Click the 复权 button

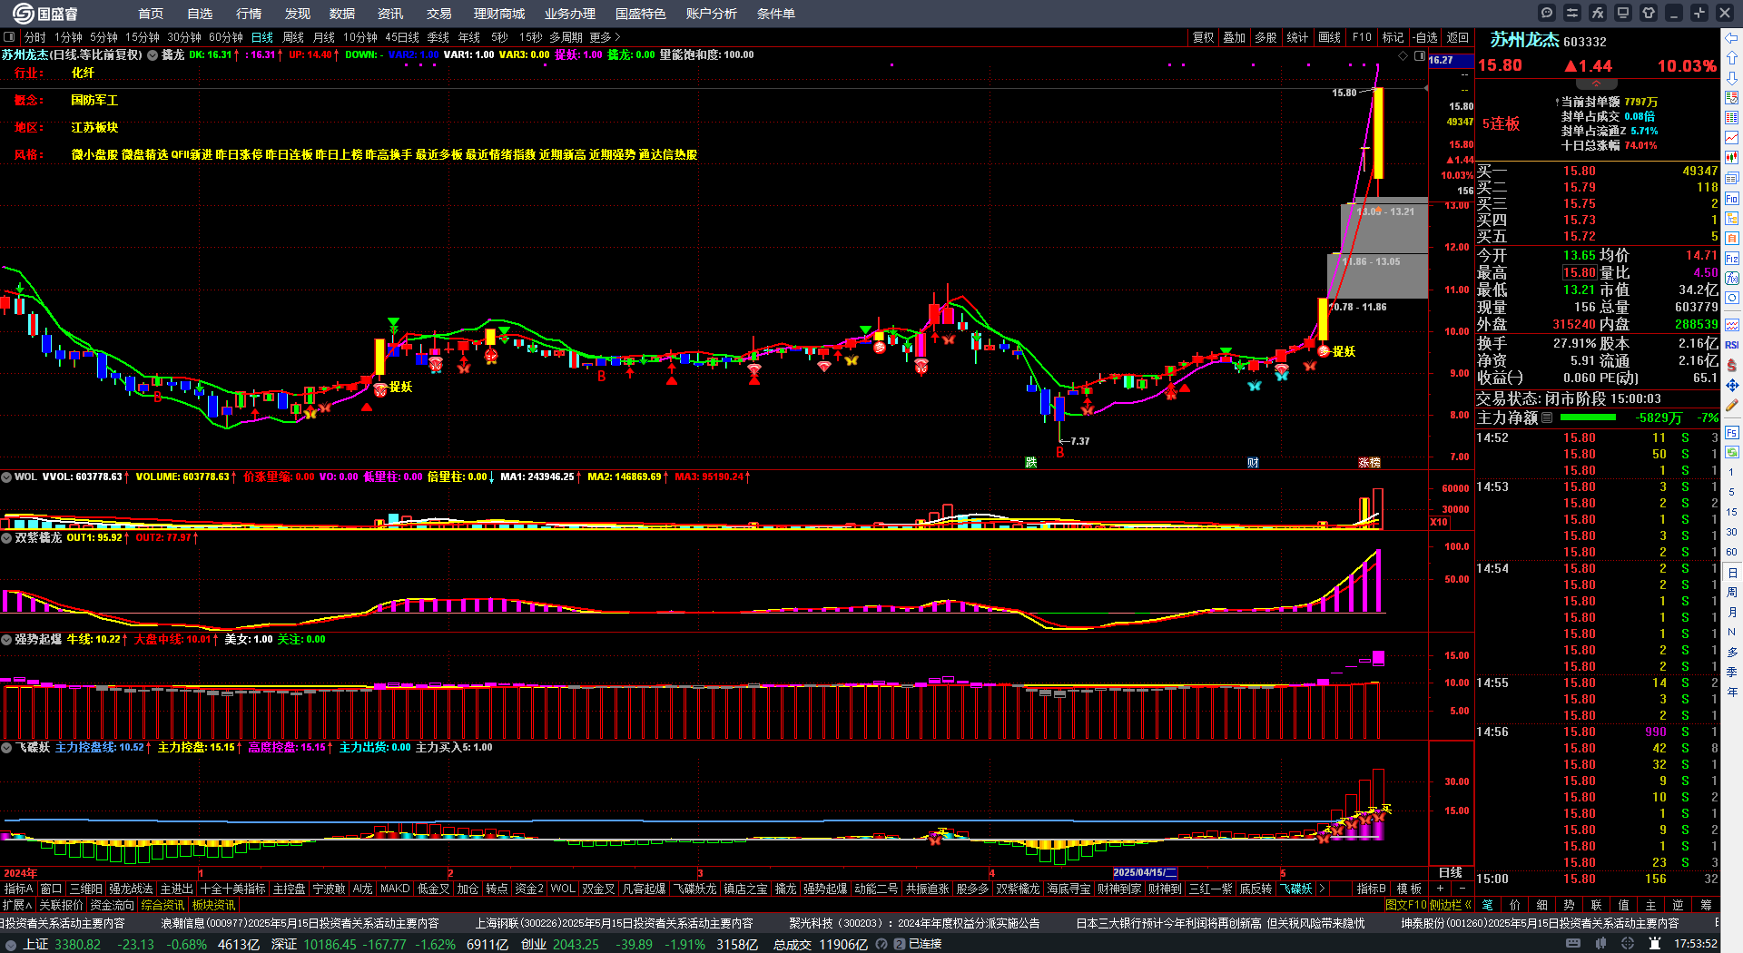[x=1203, y=37]
